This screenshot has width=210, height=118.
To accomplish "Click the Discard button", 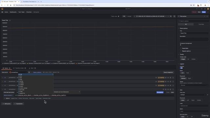I will point(194,12).
